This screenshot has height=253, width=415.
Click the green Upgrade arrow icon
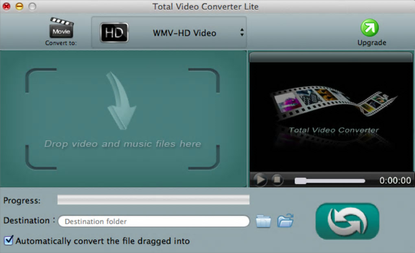(370, 28)
